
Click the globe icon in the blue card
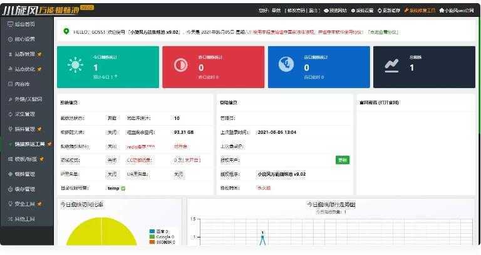(286, 64)
